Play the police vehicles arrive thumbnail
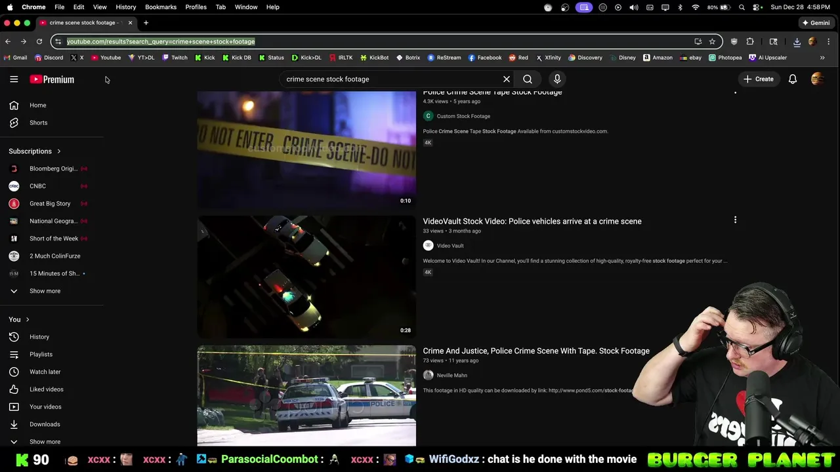 coord(306,277)
